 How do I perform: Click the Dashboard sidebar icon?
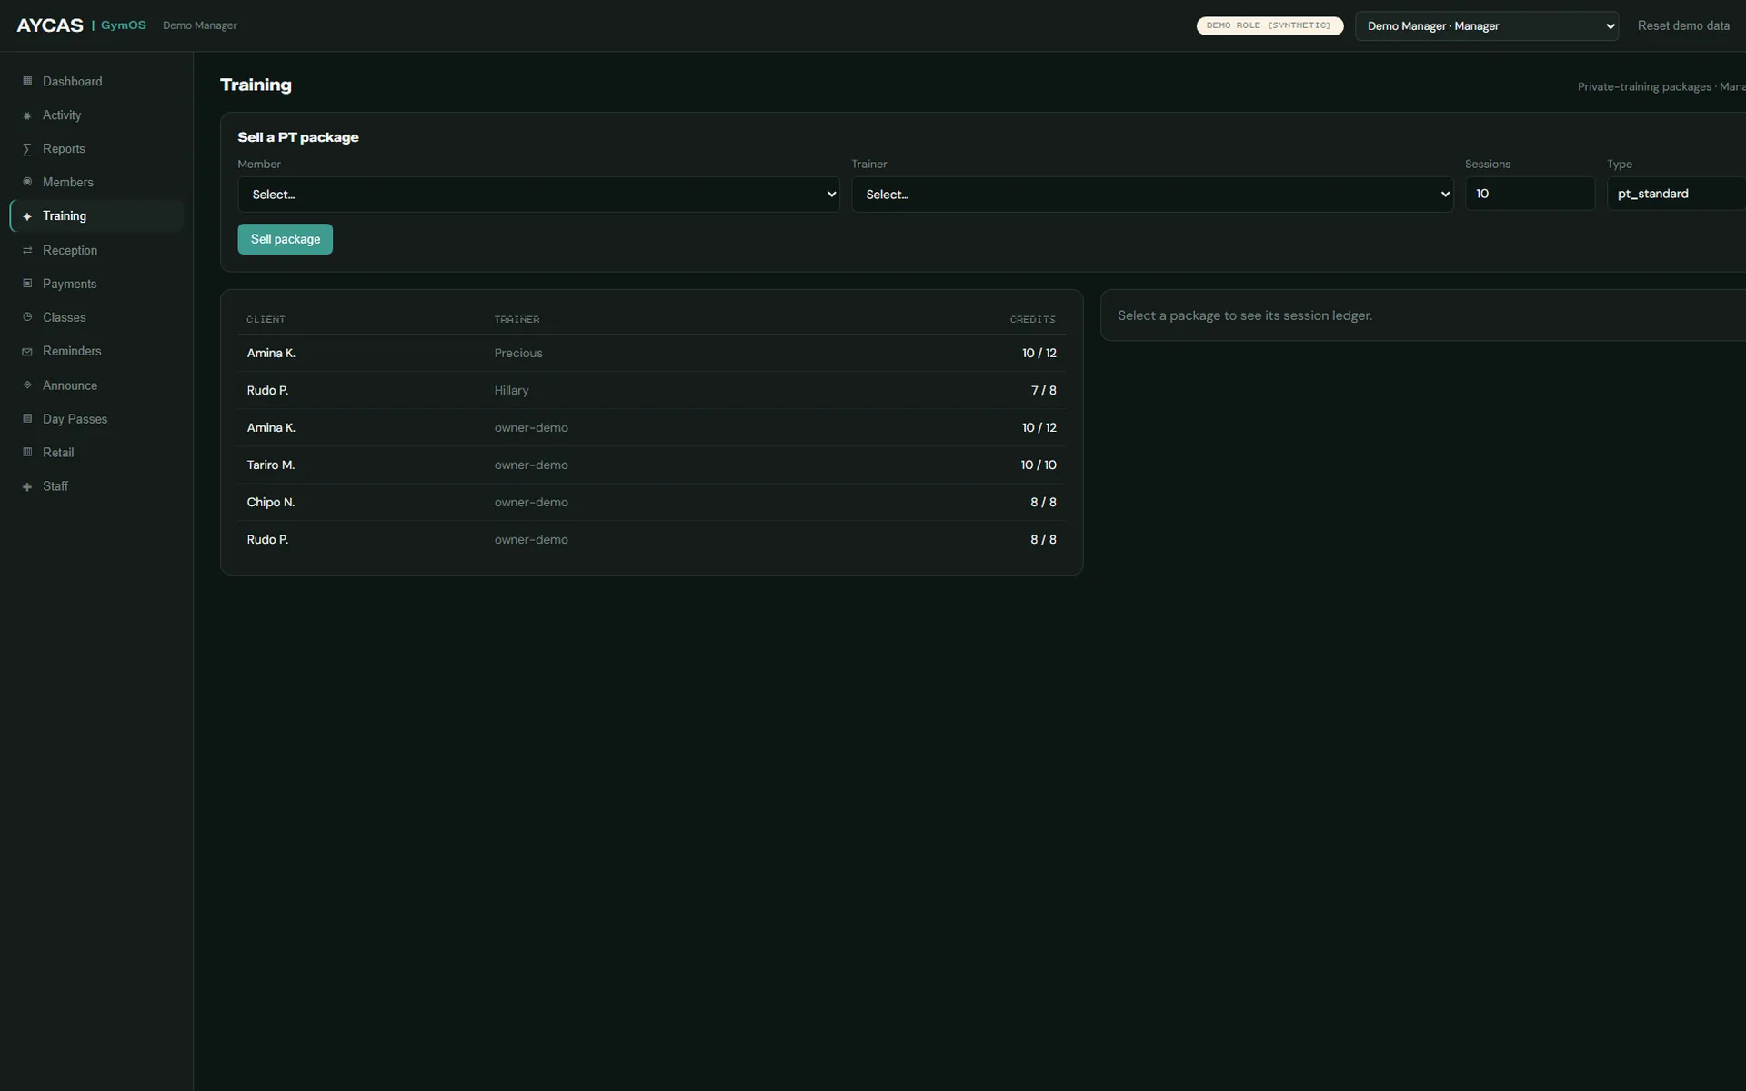27,81
